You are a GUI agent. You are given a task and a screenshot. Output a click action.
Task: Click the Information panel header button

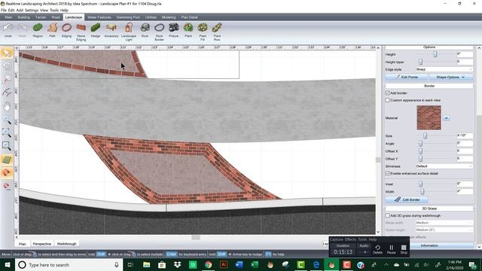click(x=429, y=245)
